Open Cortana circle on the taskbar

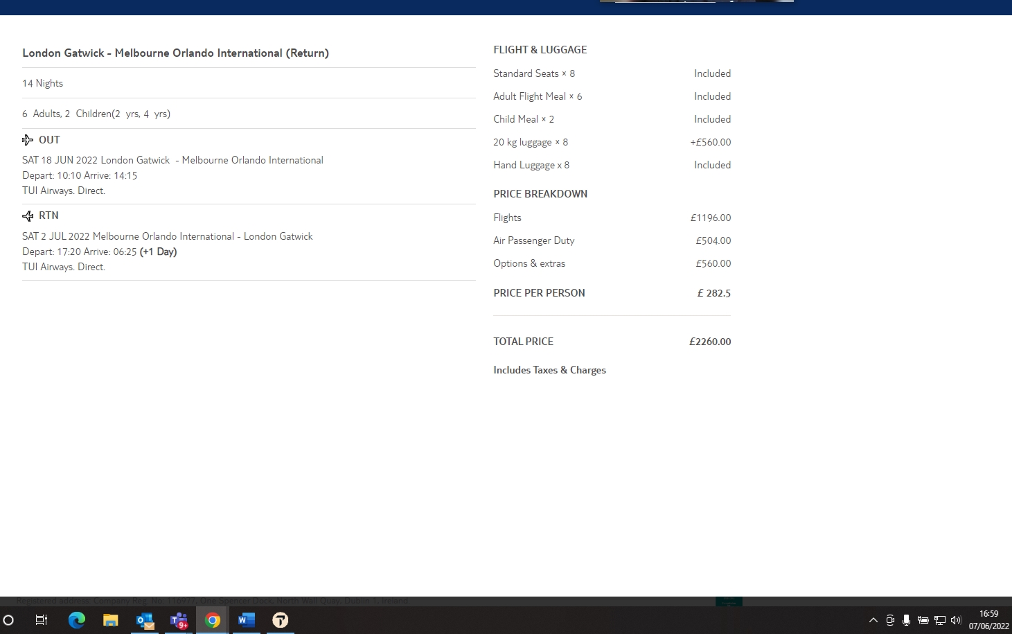[9, 620]
